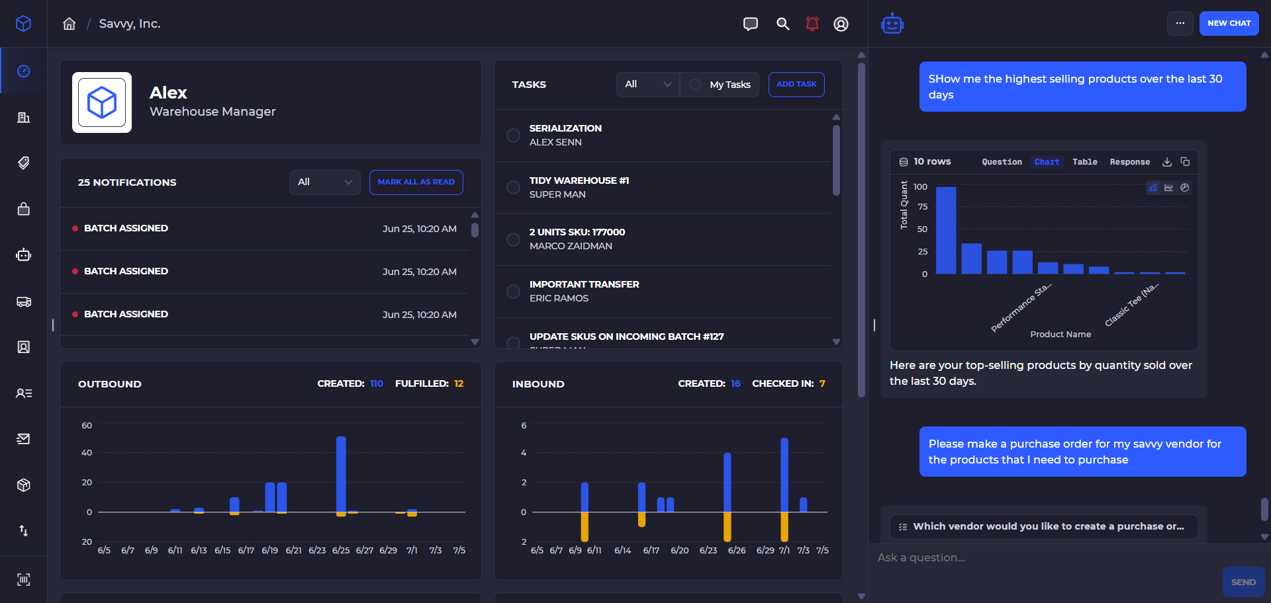The height and width of the screenshot is (603, 1271).
Task: Open the delivery truck icon in sidebar
Action: (x=23, y=301)
